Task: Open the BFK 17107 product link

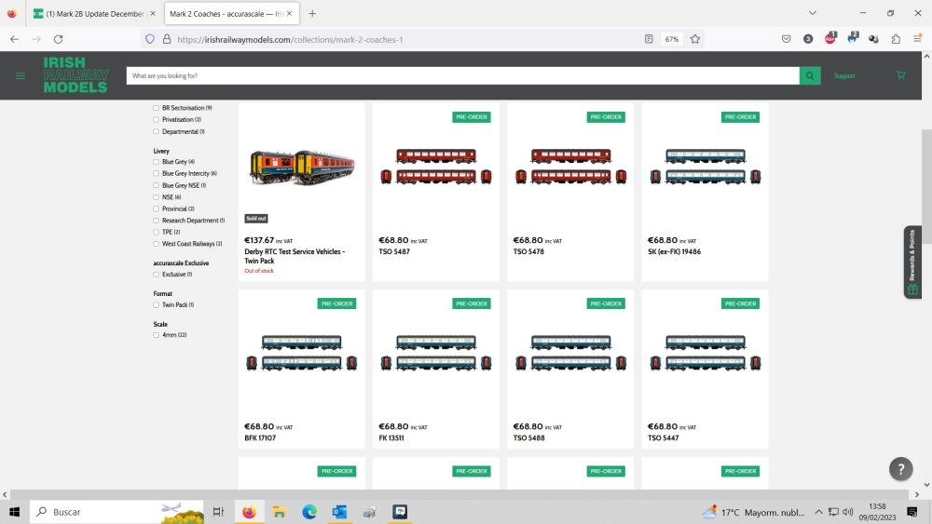Action: click(x=260, y=438)
